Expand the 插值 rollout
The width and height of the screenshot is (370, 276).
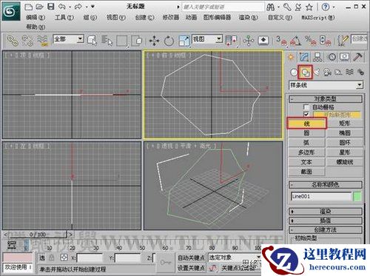(x=326, y=221)
